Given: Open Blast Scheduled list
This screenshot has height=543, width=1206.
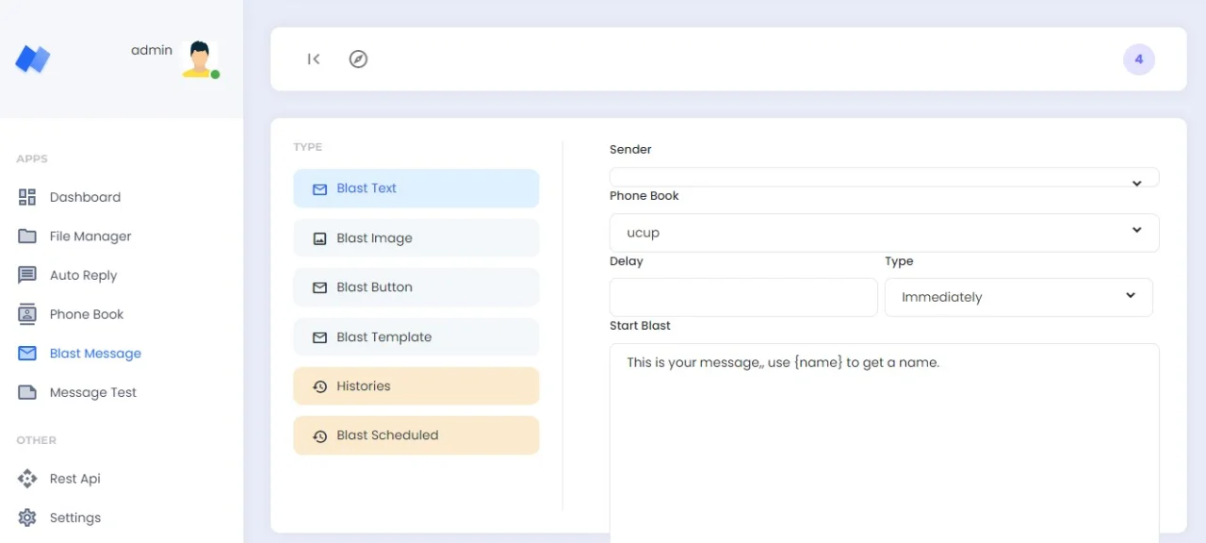Looking at the screenshot, I should coord(416,436).
